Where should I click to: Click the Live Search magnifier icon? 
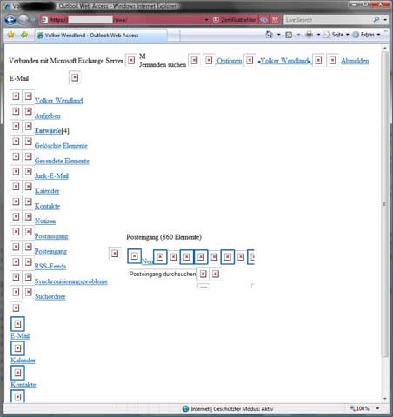(376, 19)
